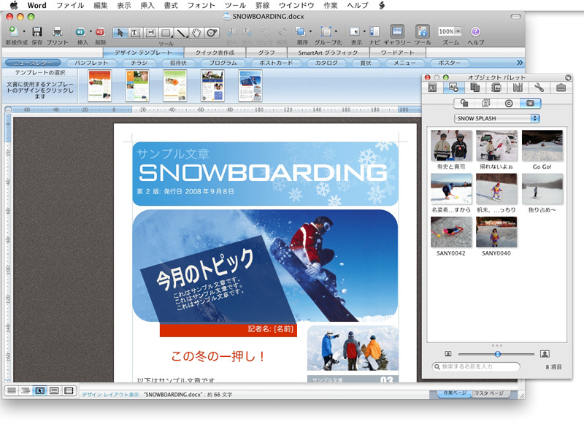584x424 pixels.
Task: Open the SNOW SPLASH album dropdown
Action: (497, 118)
